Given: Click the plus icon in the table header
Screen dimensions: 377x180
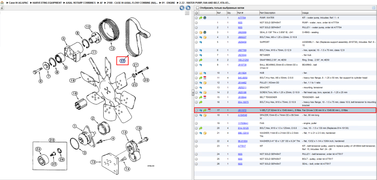Looking at the screenshot, I should tap(196, 13).
